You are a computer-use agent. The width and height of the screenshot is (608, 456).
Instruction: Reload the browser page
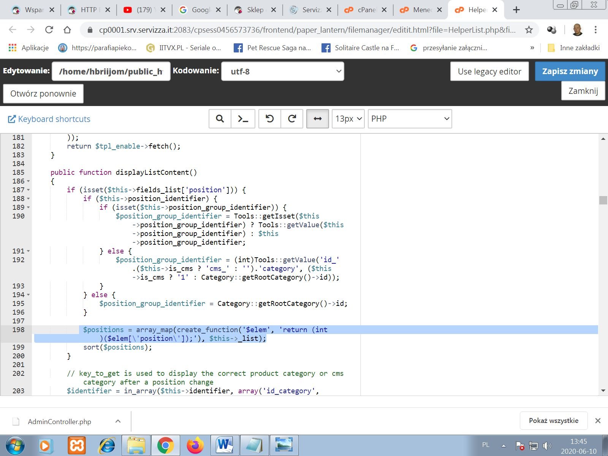[49, 30]
